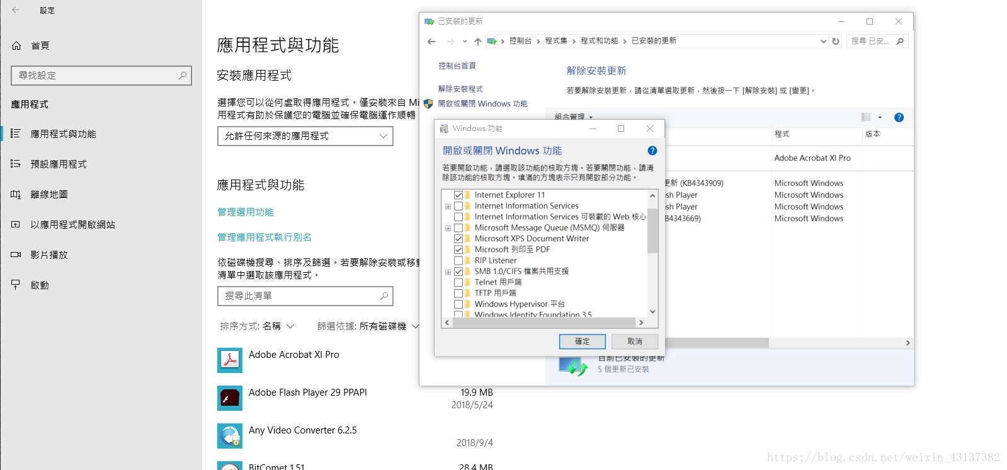Change view with the view options icon

click(867, 117)
